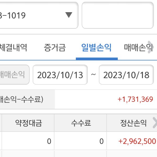Go to the 매매손익 tab
Viewport: 157px width, 157px height.
138,48
